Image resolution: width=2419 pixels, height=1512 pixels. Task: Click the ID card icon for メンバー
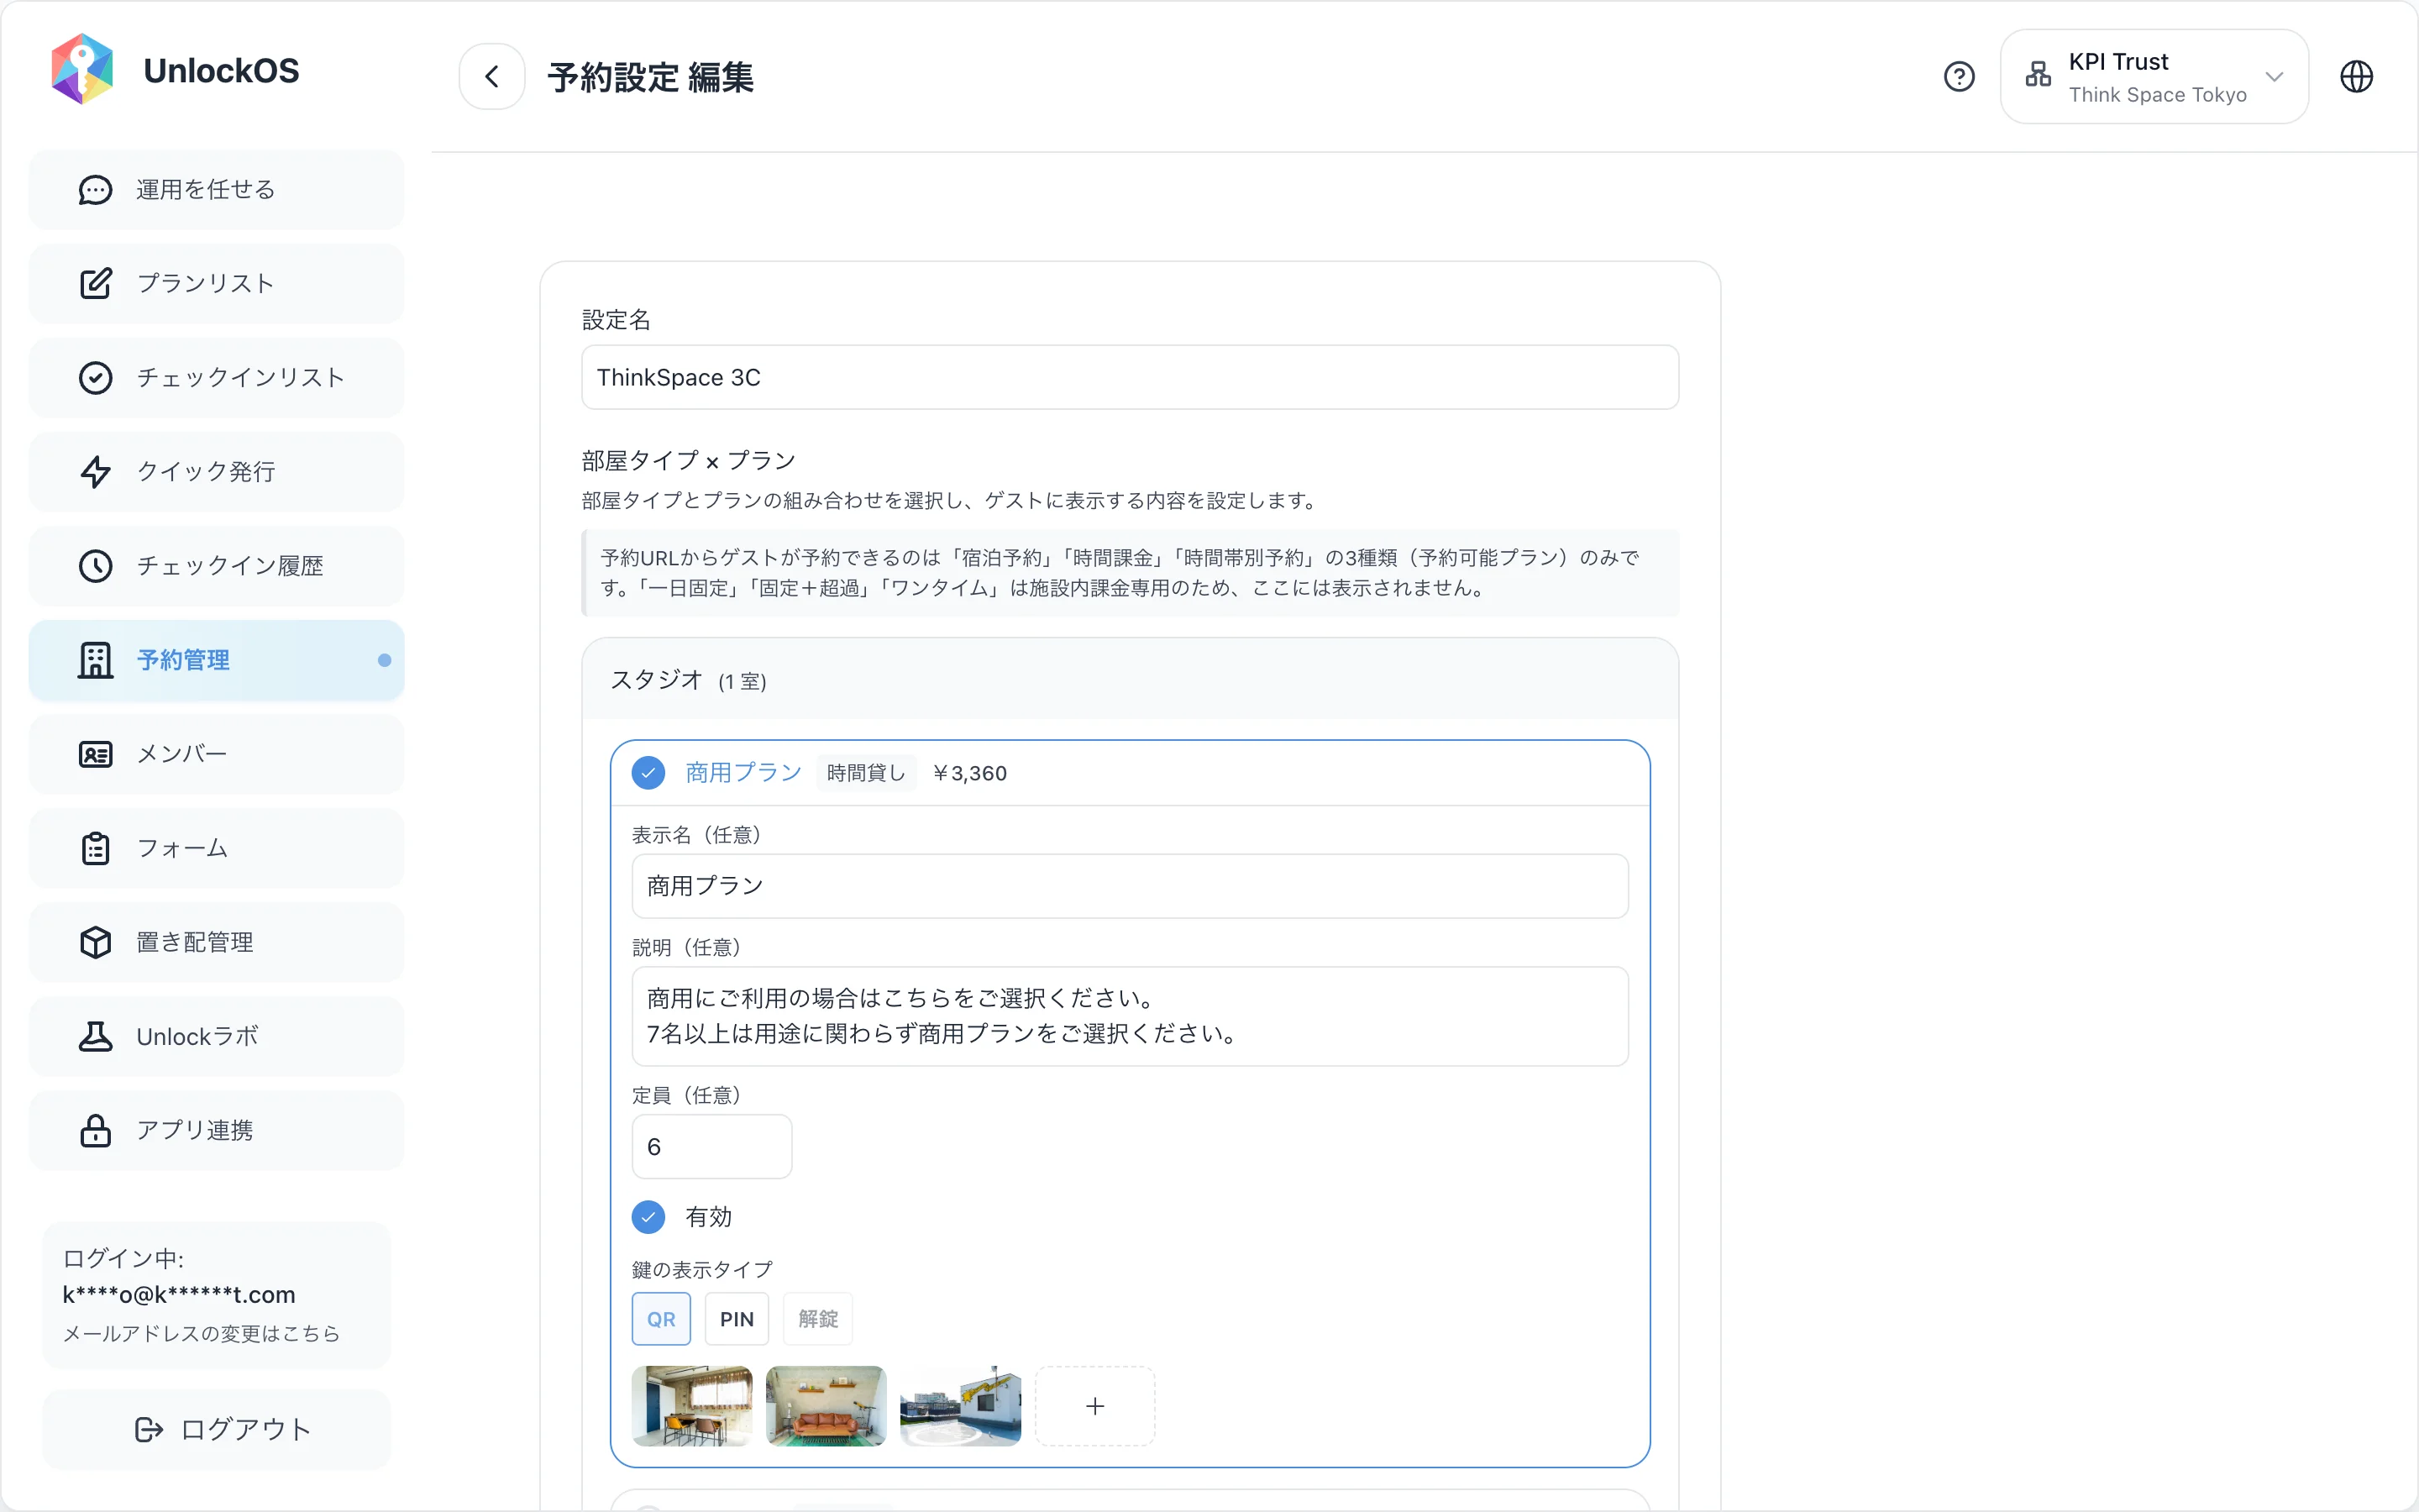pos(95,754)
